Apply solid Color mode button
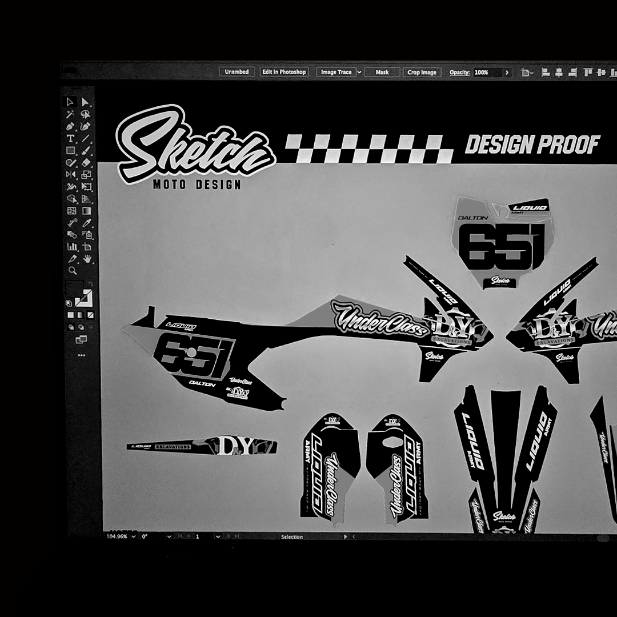Screen dimensions: 617x617 (x=70, y=315)
